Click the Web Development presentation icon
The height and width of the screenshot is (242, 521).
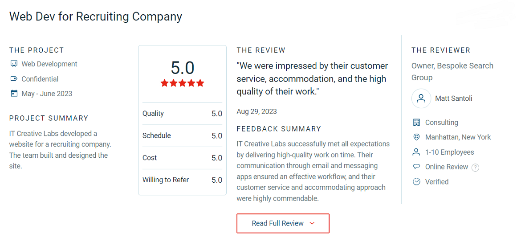tap(14, 63)
